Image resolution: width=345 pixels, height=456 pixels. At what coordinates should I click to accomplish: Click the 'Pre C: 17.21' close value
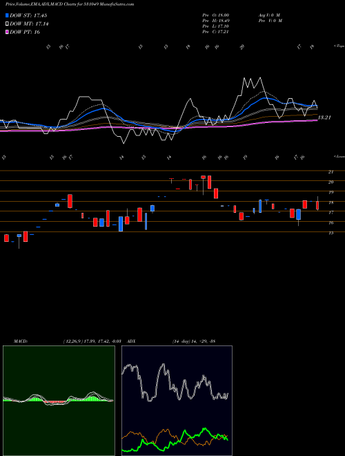[x=216, y=32]
